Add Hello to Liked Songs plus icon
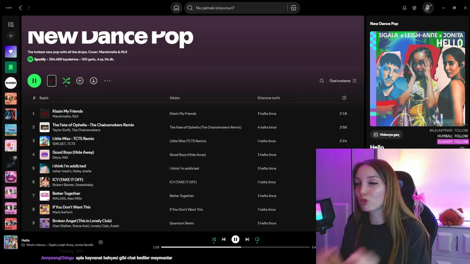470x264 pixels. [x=101, y=242]
